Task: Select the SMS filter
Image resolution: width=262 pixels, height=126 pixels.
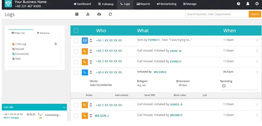Action: (17, 59)
